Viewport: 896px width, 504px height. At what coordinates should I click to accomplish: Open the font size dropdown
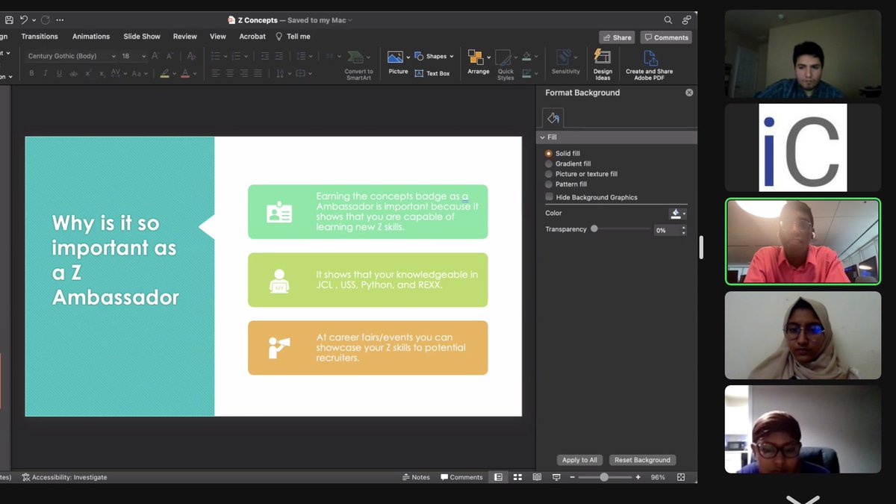tap(144, 56)
